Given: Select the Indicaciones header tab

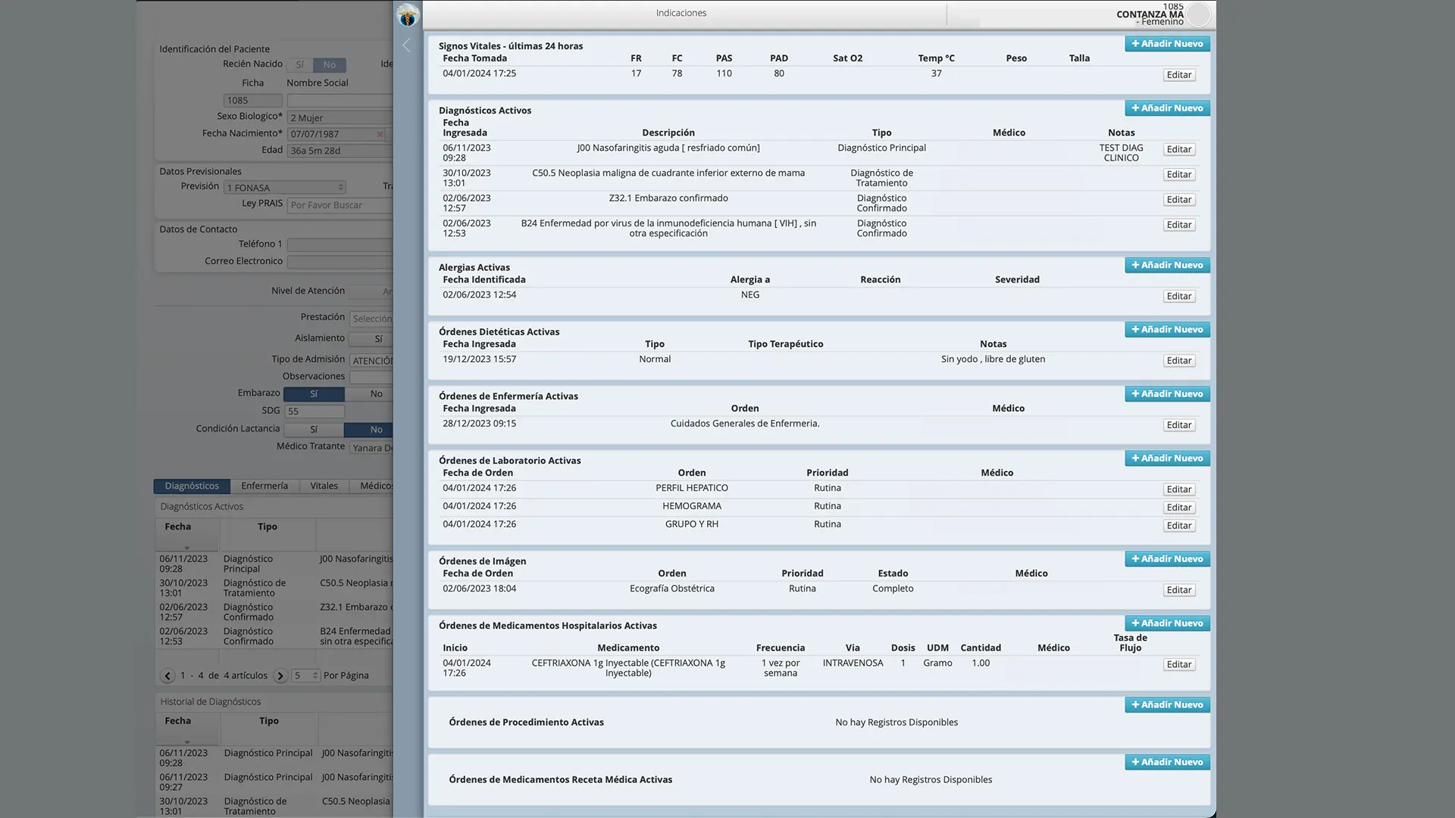Looking at the screenshot, I should [681, 13].
